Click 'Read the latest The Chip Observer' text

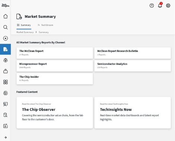(x=36, y=104)
